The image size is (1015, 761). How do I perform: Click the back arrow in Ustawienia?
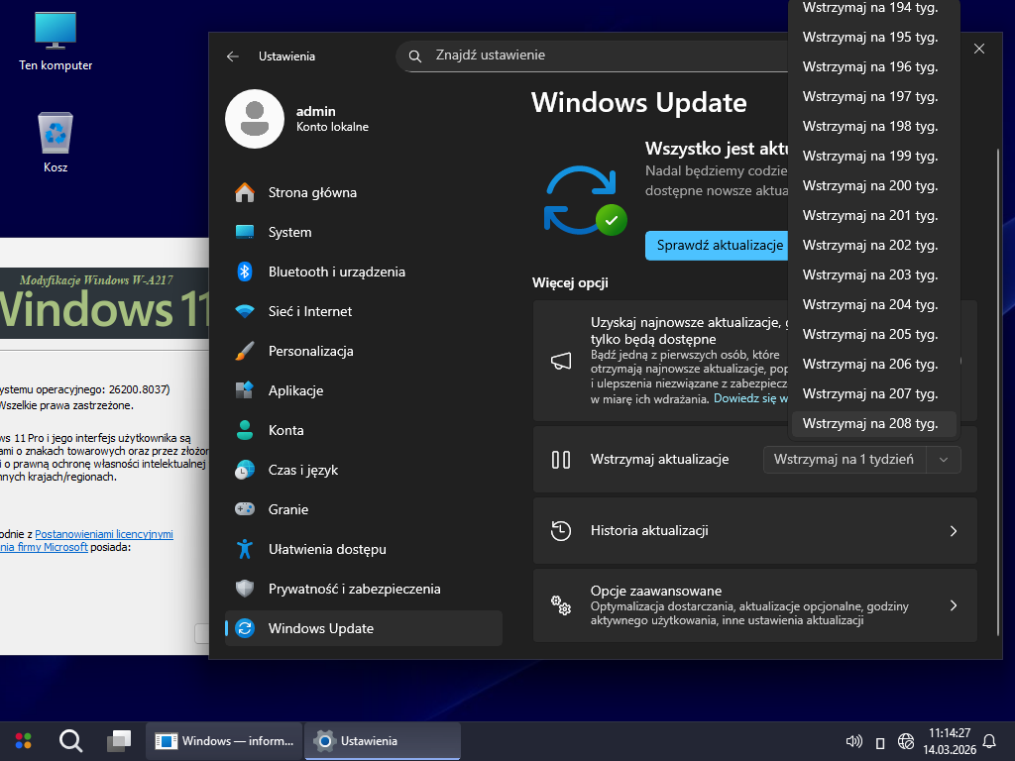click(x=233, y=56)
